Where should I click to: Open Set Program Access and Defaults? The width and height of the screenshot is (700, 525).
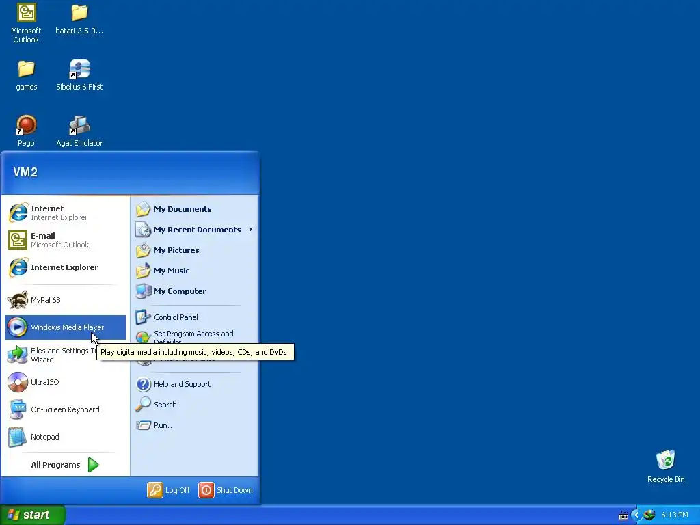click(x=195, y=336)
